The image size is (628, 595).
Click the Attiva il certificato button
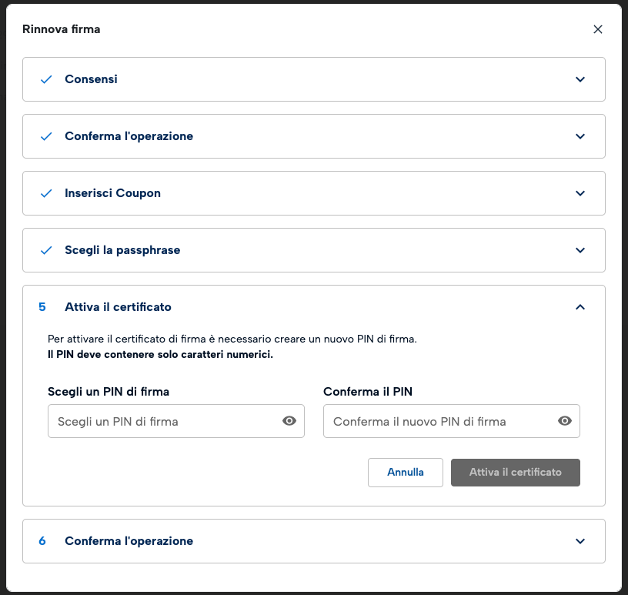(515, 473)
